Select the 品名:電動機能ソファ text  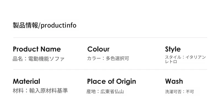coord(39,59)
